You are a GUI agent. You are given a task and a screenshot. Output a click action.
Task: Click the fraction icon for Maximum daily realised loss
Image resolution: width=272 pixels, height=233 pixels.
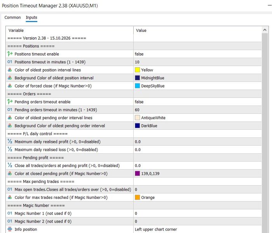pos(10,150)
